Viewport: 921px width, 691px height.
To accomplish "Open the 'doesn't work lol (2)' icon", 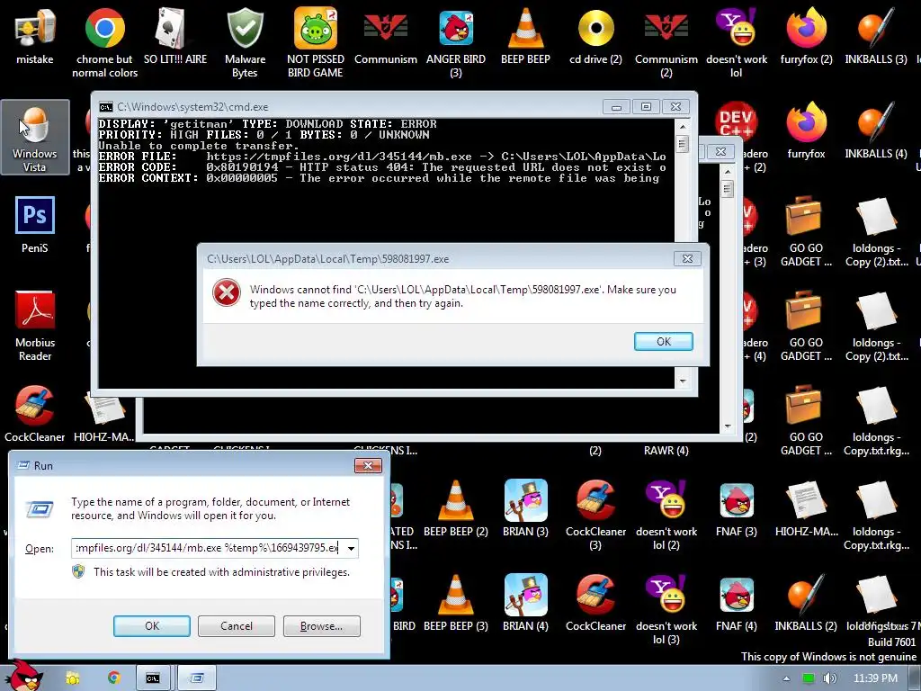I will coord(666,516).
